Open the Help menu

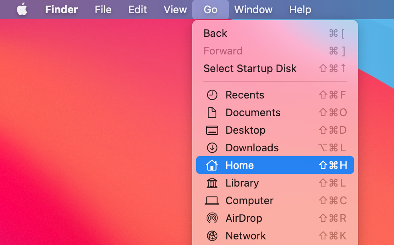coord(300,10)
